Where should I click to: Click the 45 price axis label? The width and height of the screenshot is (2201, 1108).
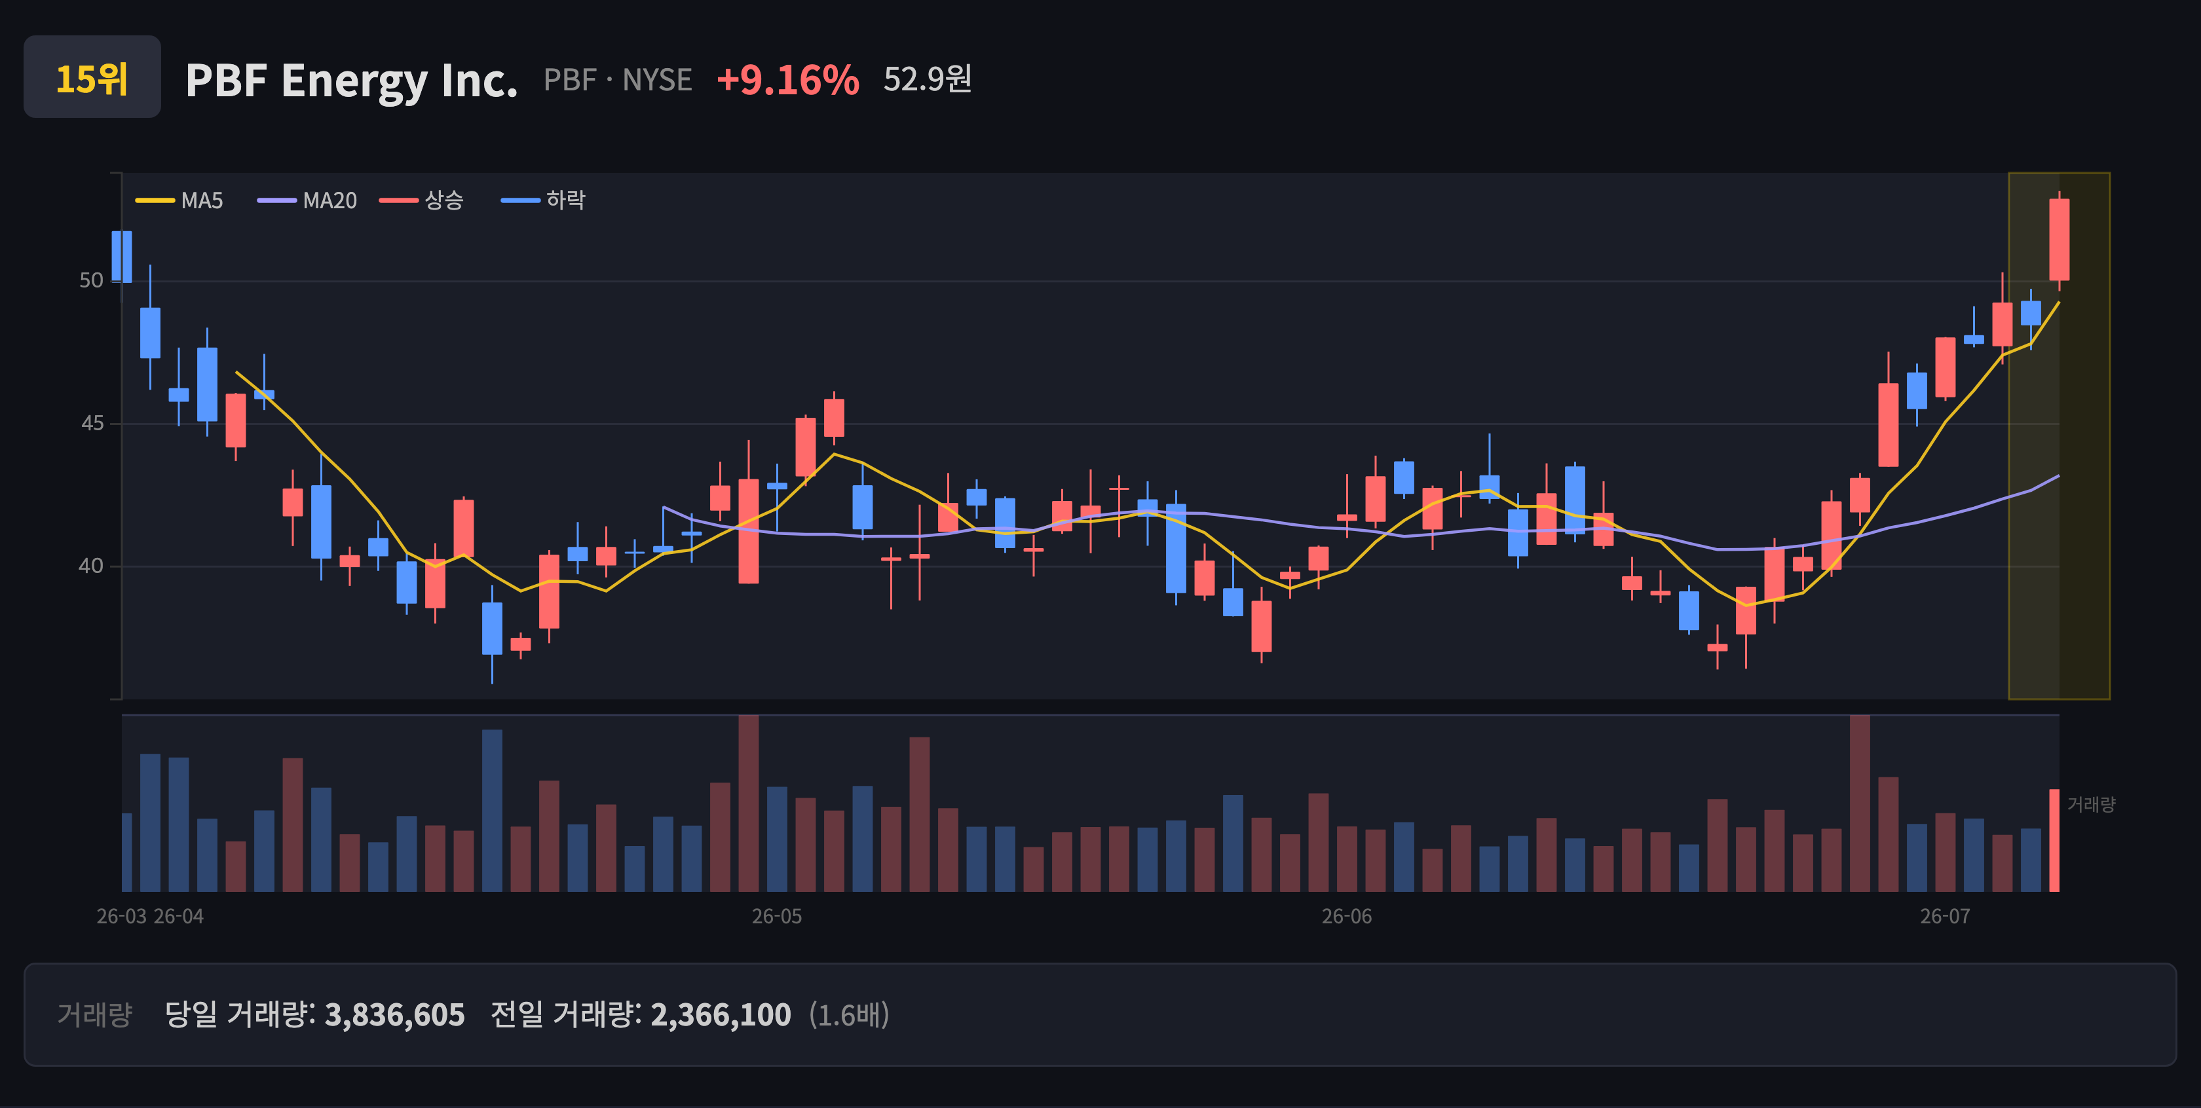(92, 424)
